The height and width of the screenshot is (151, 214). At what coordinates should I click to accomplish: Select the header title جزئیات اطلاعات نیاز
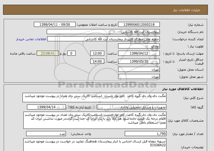186,10
